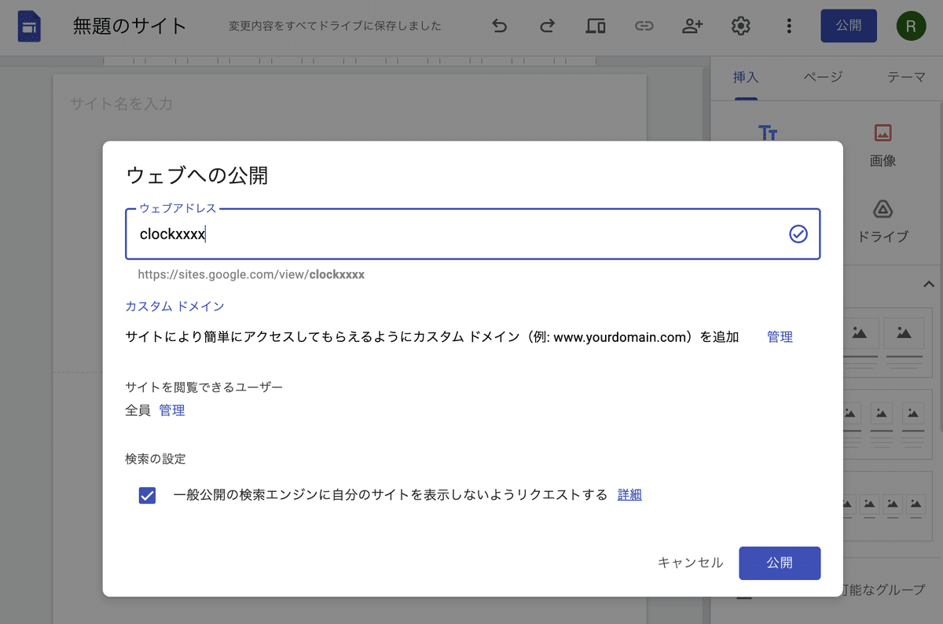Open 管理 for custom domain
This screenshot has height=624, width=943.
780,337
